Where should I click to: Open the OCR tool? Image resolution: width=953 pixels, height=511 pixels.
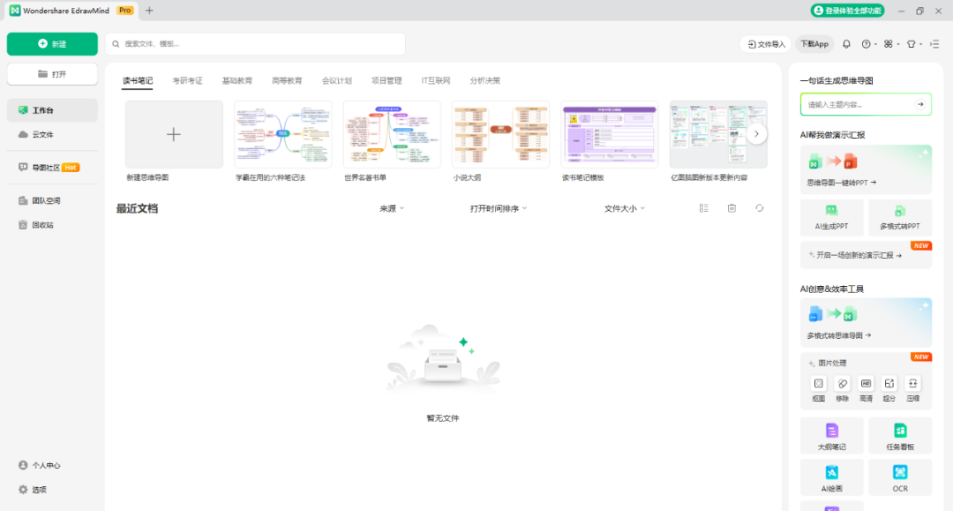tap(899, 476)
